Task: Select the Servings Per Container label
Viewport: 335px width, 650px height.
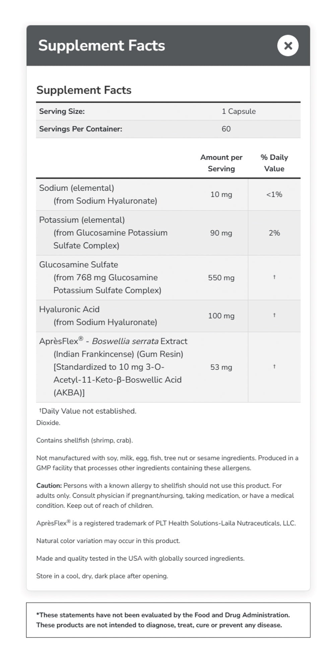Action: (x=80, y=129)
